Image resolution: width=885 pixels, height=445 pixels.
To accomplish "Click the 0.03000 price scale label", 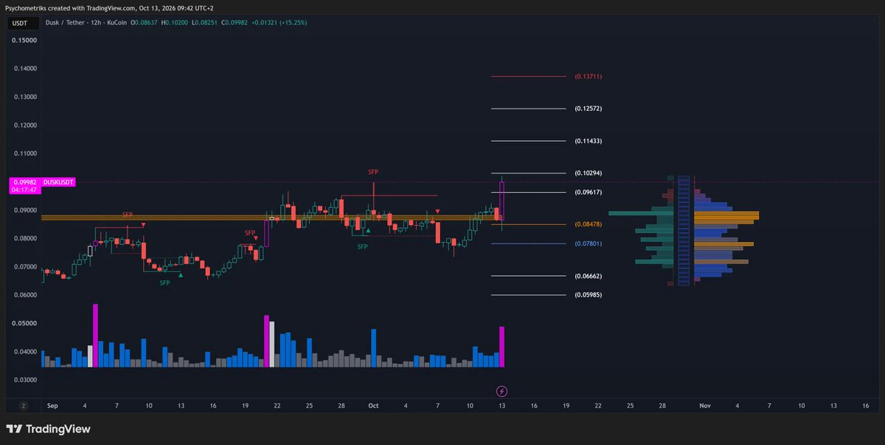I will [25, 380].
